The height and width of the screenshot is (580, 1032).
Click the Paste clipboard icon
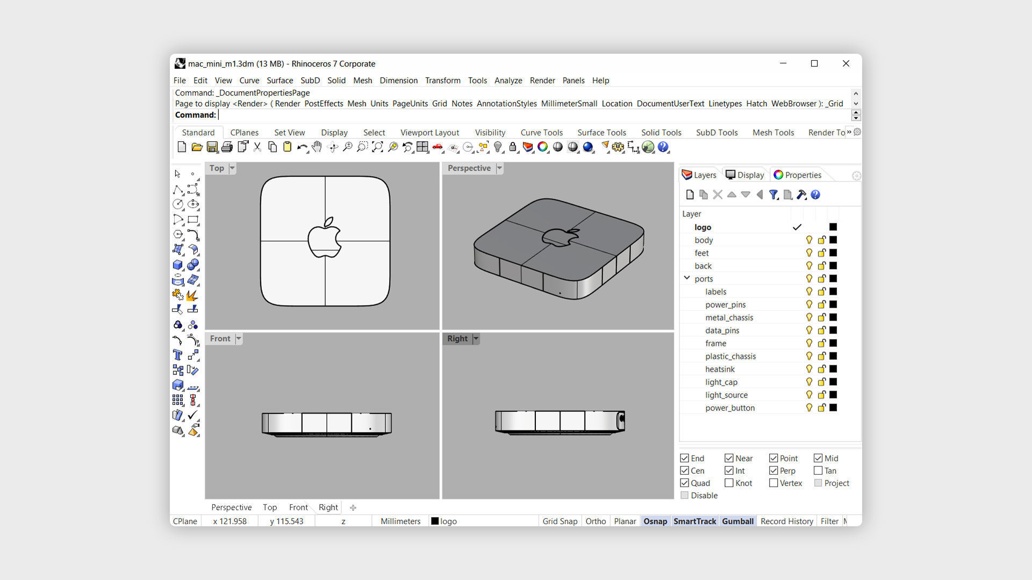[x=287, y=147]
